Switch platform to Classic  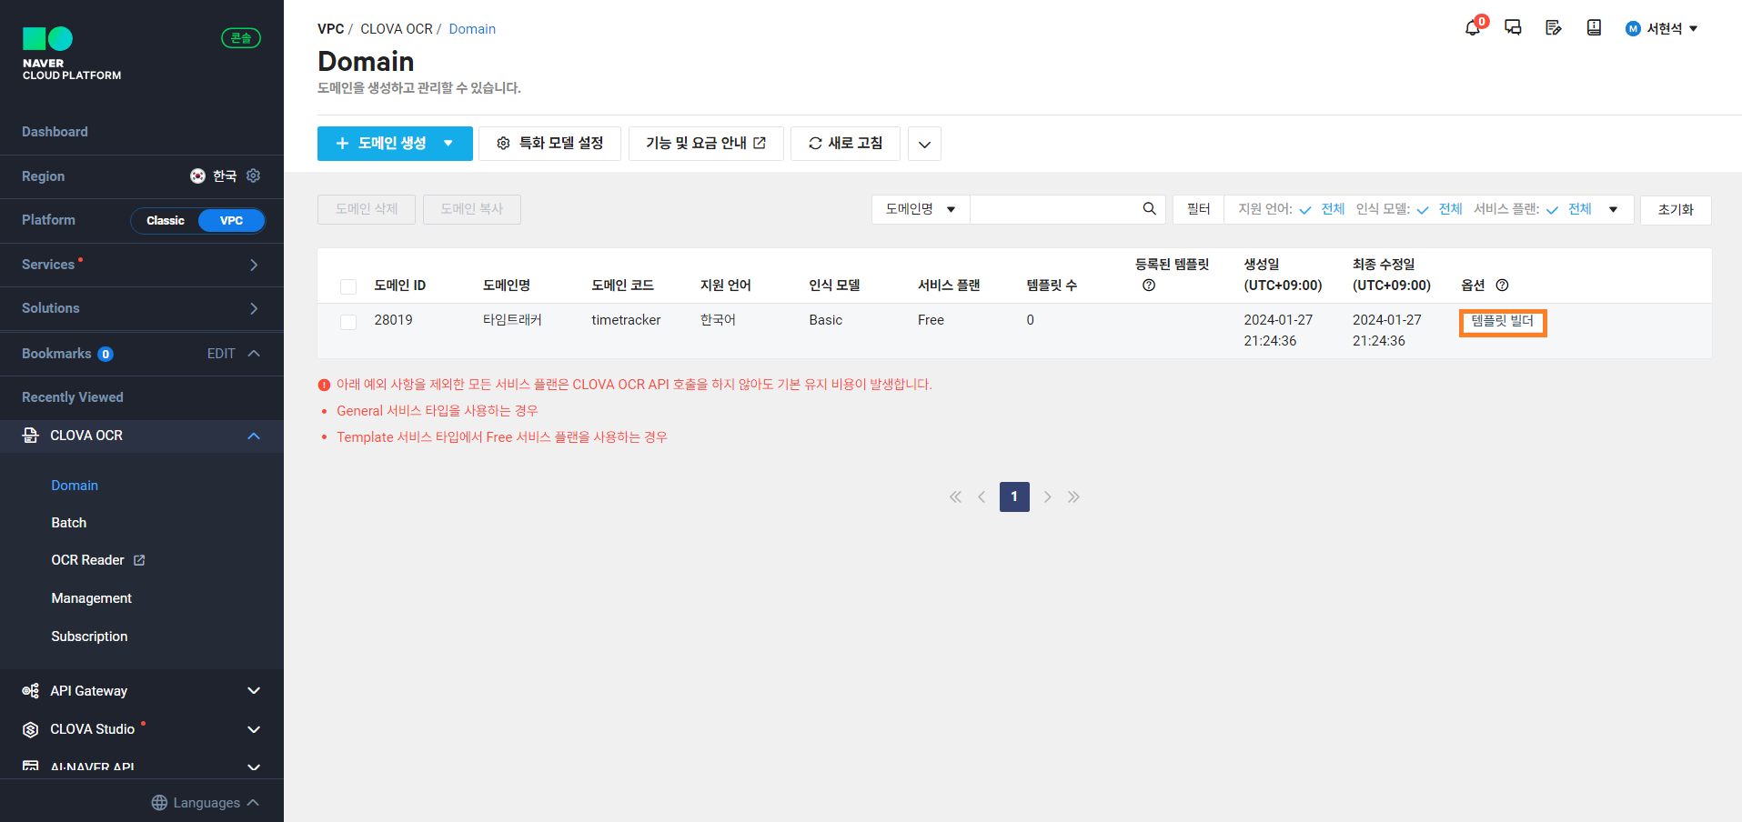166,221
